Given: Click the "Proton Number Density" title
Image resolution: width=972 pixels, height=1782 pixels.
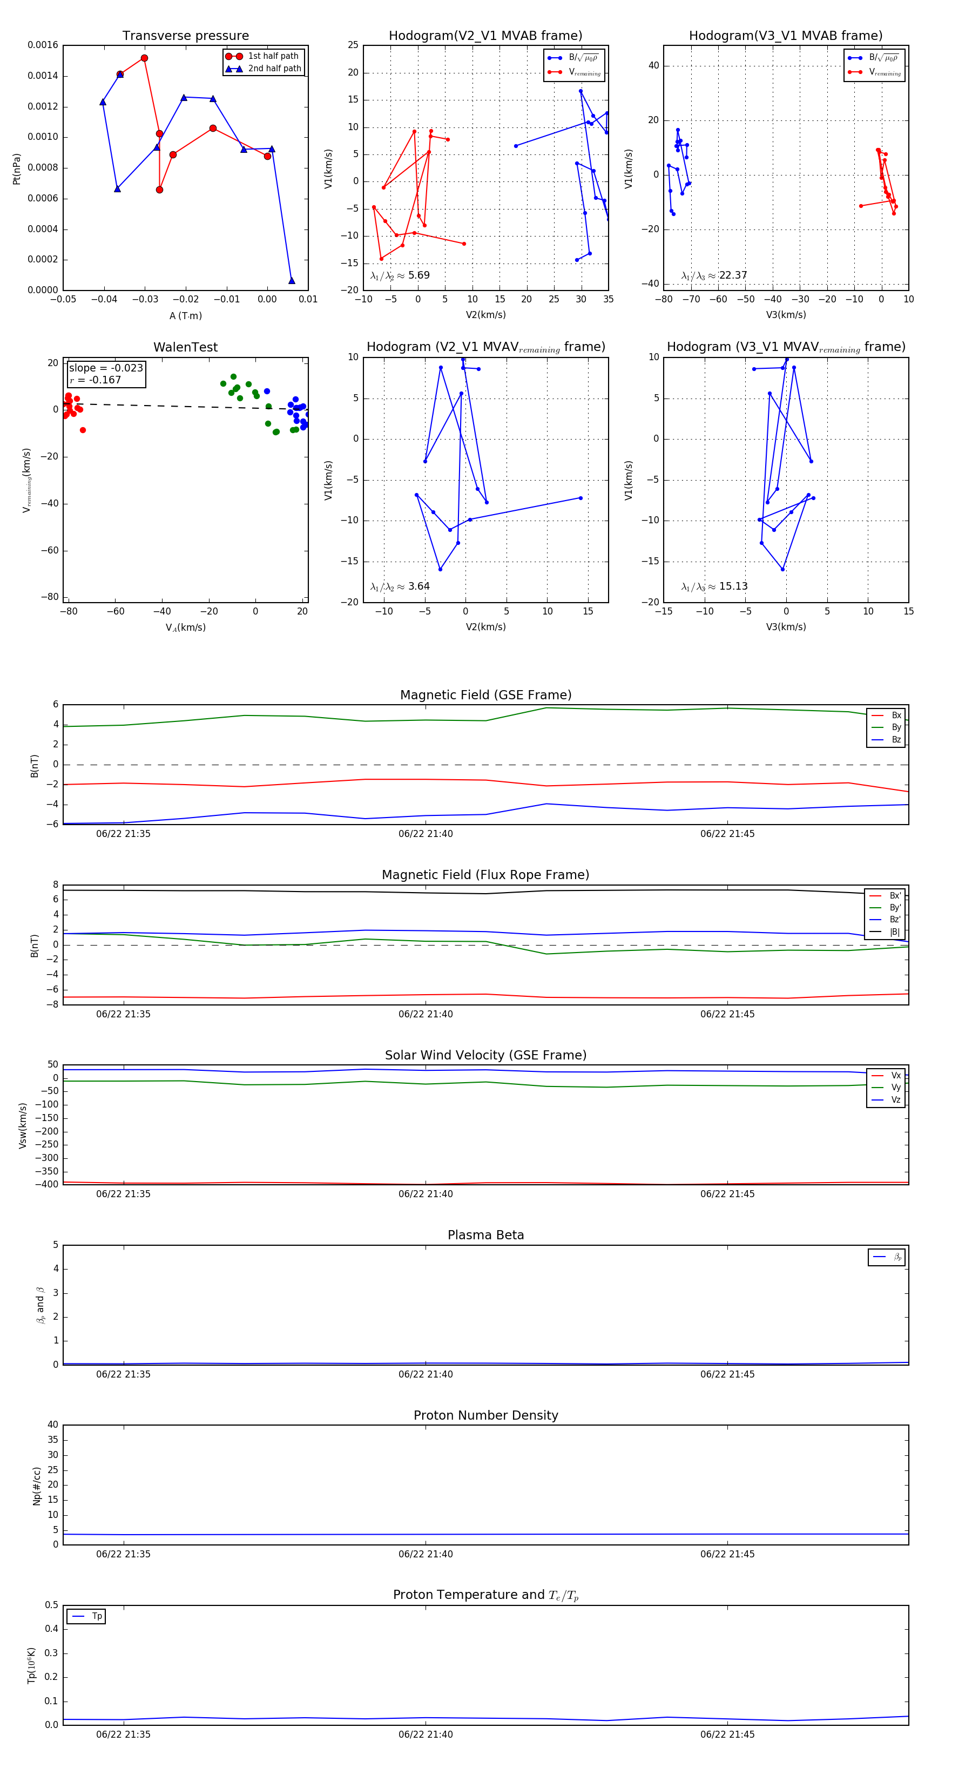Looking at the screenshot, I should pyautogui.click(x=485, y=1415).
